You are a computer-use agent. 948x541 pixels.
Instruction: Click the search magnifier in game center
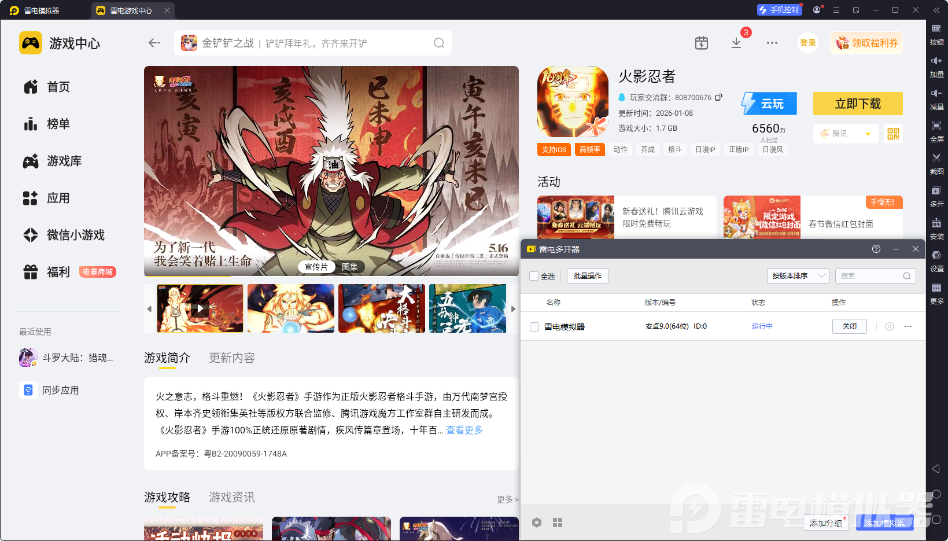point(439,43)
